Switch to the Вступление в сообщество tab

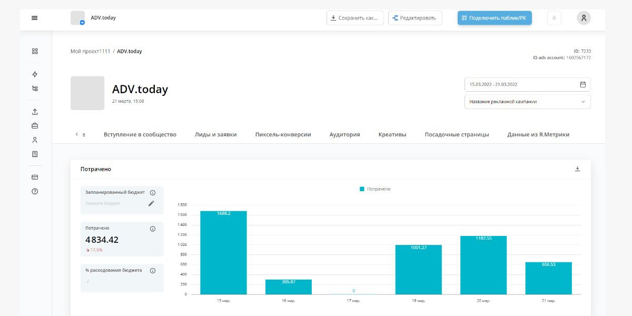click(140, 134)
